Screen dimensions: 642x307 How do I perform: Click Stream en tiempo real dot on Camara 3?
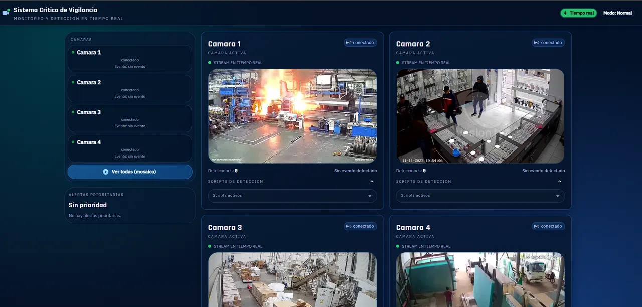(210, 246)
